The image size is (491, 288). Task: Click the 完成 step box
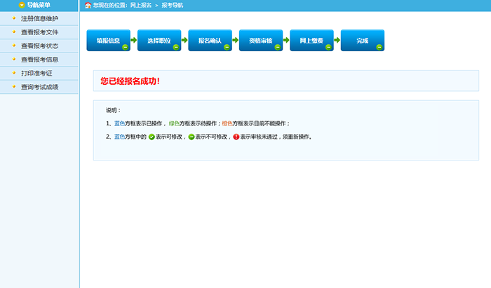click(x=362, y=41)
